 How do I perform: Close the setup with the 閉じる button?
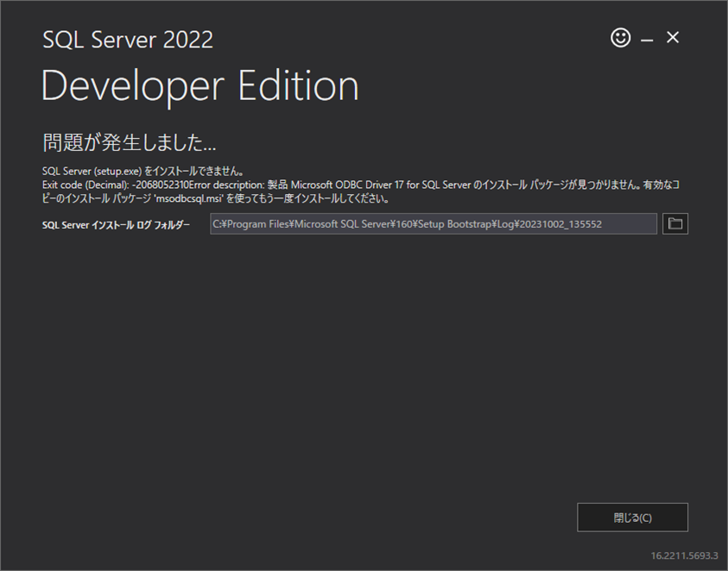632,517
